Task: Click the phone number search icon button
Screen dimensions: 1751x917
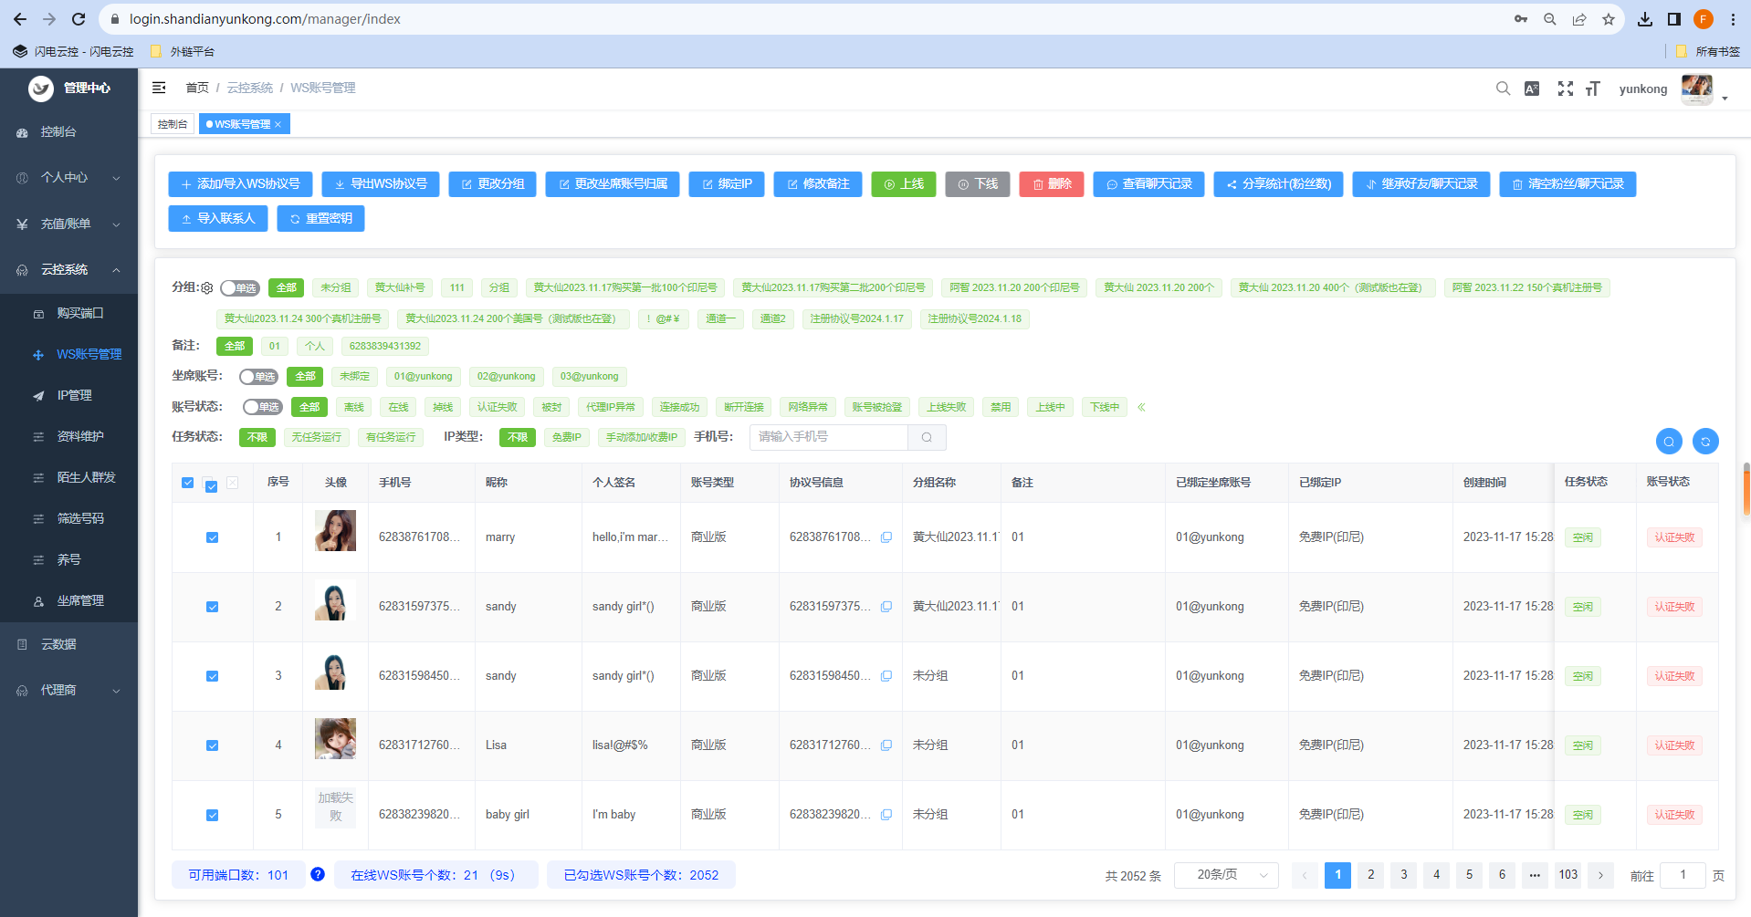Action: click(x=927, y=437)
